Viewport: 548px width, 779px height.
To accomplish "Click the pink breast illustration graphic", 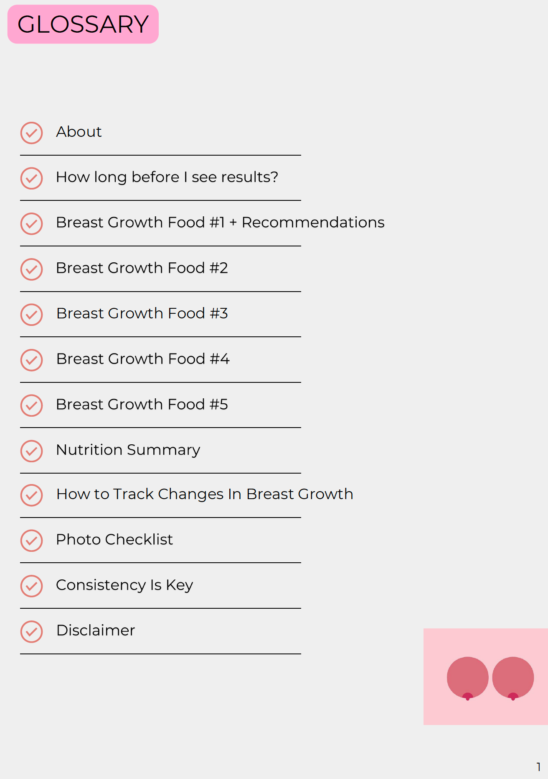I will (486, 676).
